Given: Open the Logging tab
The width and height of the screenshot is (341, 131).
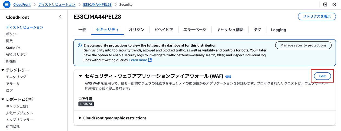Looking at the screenshot, I should [x=278, y=30].
